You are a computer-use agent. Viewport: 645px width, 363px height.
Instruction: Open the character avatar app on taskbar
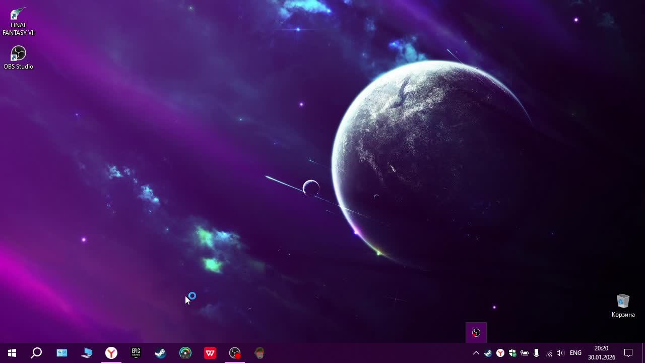pyautogui.click(x=260, y=353)
